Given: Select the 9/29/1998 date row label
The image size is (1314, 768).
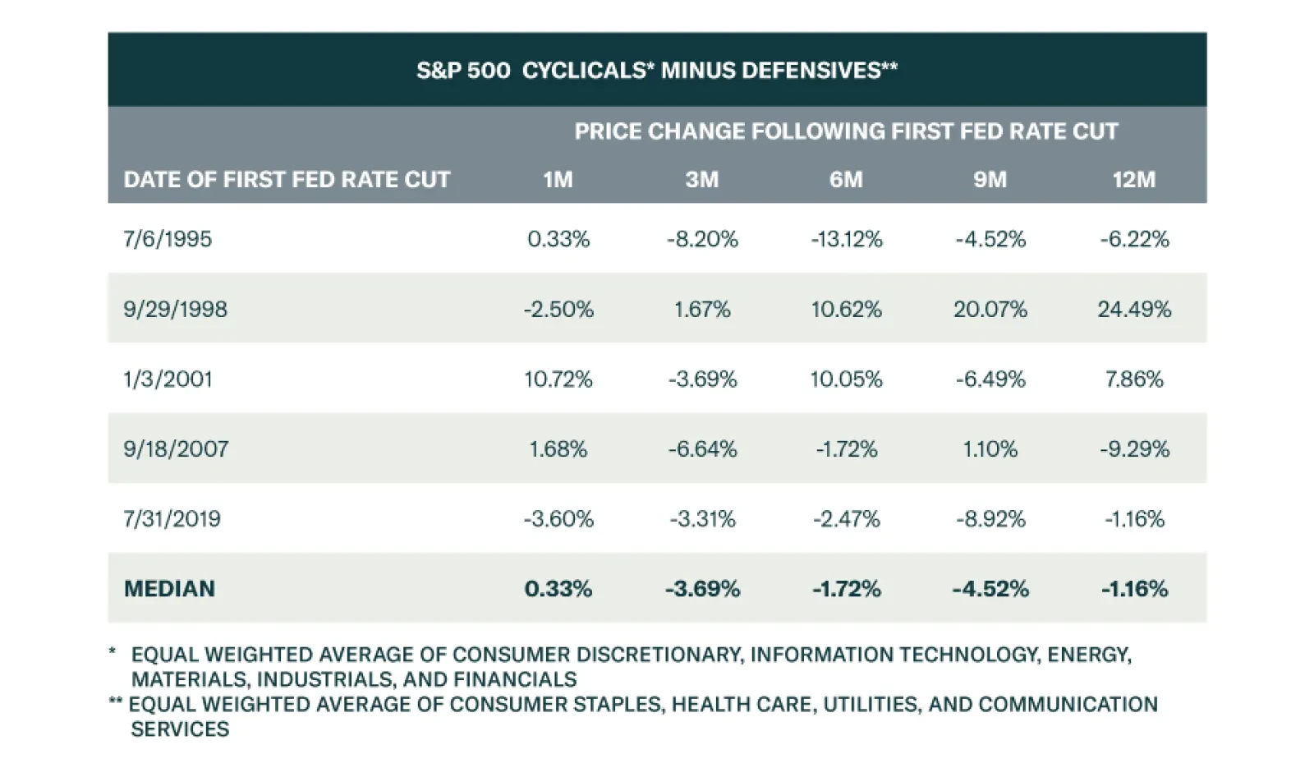Looking at the screenshot, I should point(175,309).
